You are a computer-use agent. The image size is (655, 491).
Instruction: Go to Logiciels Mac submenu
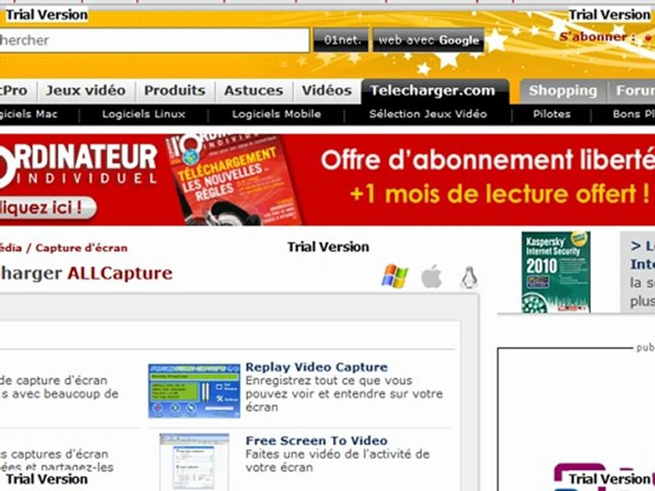(x=29, y=114)
